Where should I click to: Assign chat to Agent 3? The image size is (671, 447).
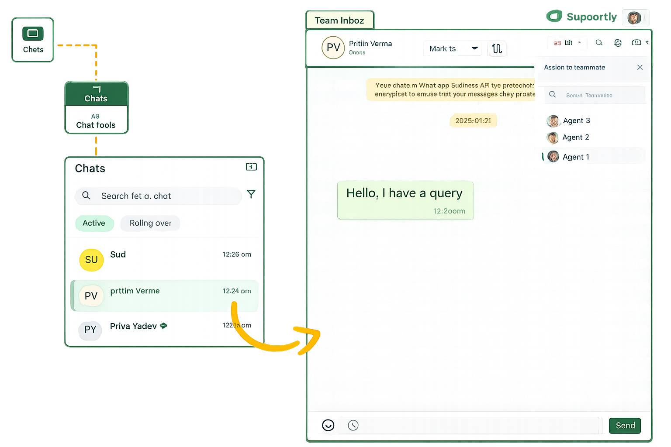click(x=594, y=120)
